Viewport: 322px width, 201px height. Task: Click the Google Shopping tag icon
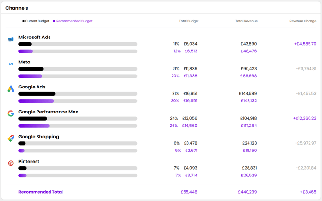11,138
